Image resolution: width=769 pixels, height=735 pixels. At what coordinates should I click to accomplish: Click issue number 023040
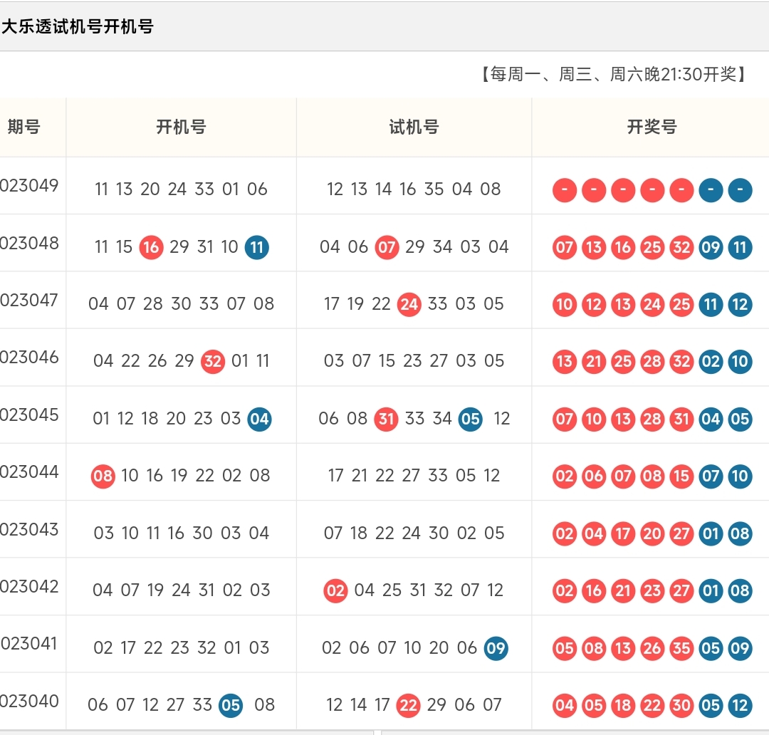point(29,702)
